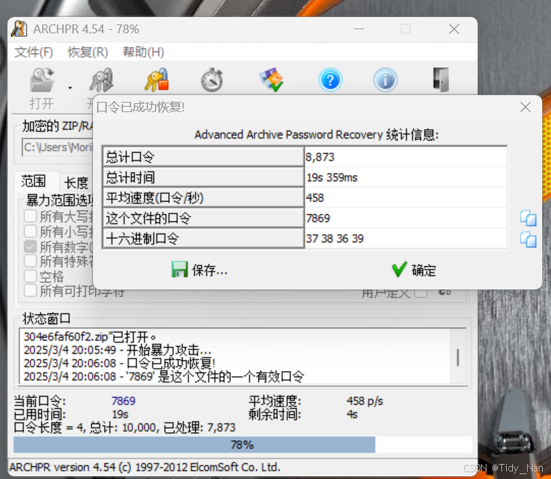Click the 总计口令 row label
551x479 pixels.
(203, 157)
